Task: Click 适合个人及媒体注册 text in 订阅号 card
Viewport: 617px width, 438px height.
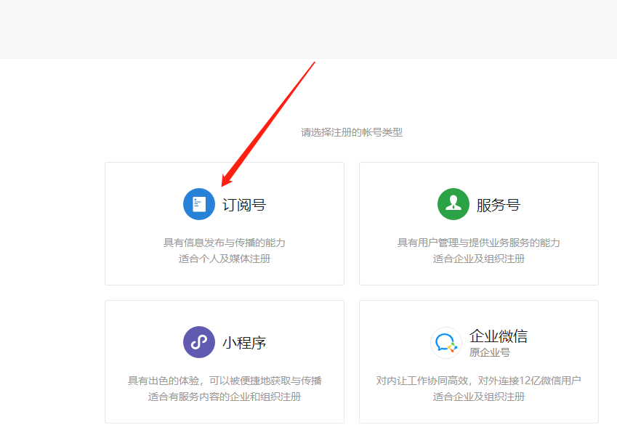Action: (x=224, y=259)
